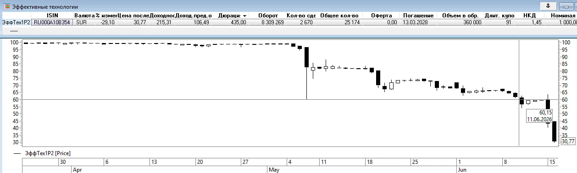The height and width of the screenshot is (173, 577).
Task: Click the small line marker below ЭффТех1Р2 row
Action: (x=14, y=31)
